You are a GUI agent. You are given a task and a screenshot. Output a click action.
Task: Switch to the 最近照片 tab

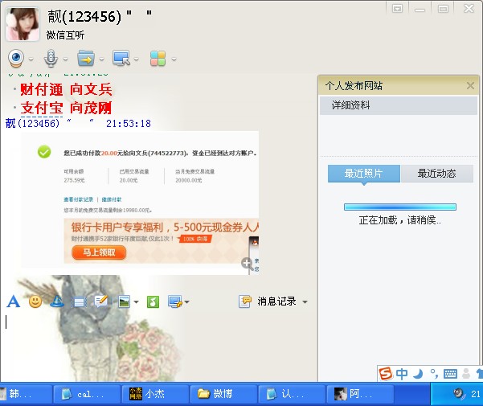click(x=364, y=174)
